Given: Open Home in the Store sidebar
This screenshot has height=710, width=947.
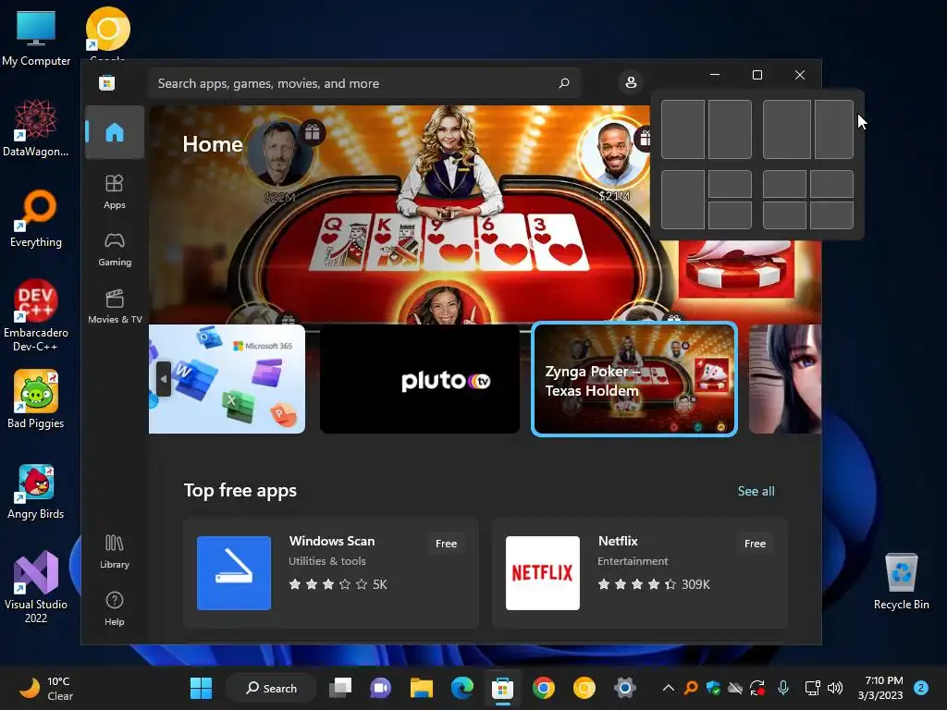Looking at the screenshot, I should click(114, 132).
